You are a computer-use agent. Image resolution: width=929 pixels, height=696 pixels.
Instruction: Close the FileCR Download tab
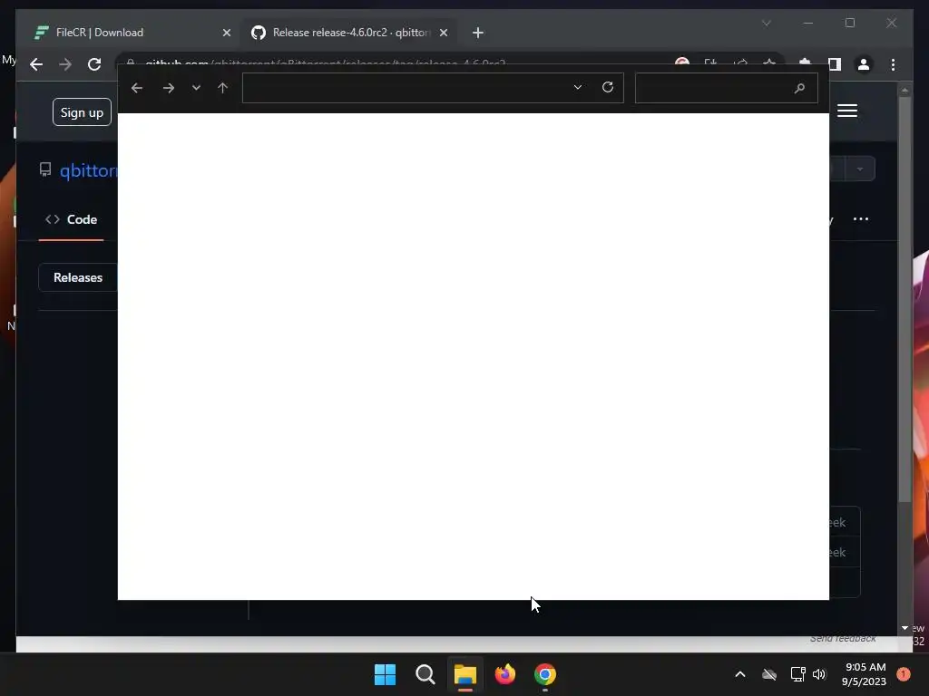coord(226,33)
